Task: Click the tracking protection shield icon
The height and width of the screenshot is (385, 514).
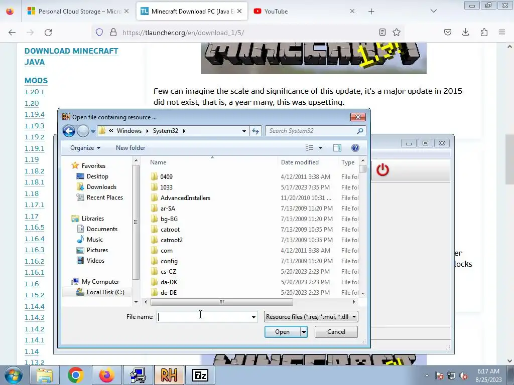Action: [99, 33]
